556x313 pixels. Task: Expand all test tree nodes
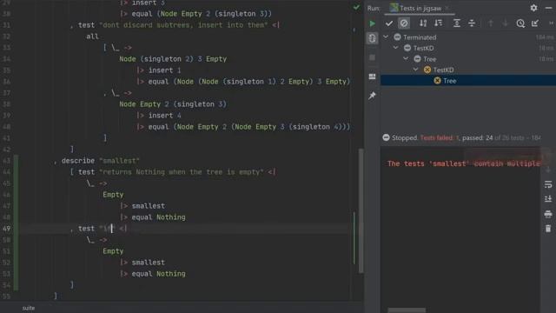tap(457, 23)
